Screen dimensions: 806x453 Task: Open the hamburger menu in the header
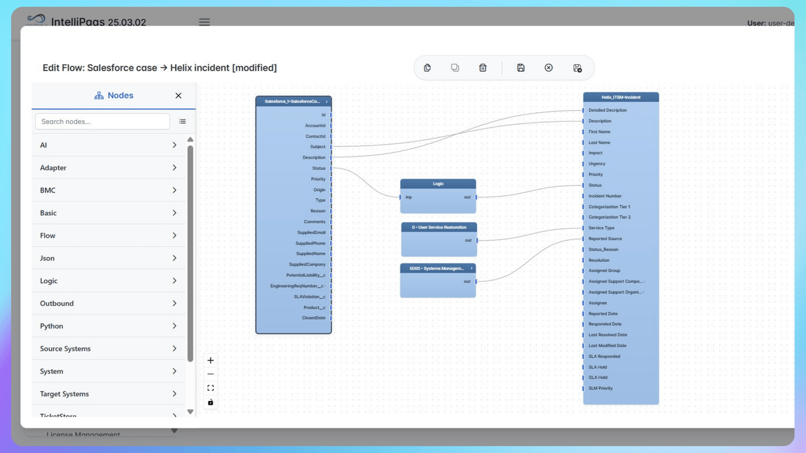click(204, 22)
